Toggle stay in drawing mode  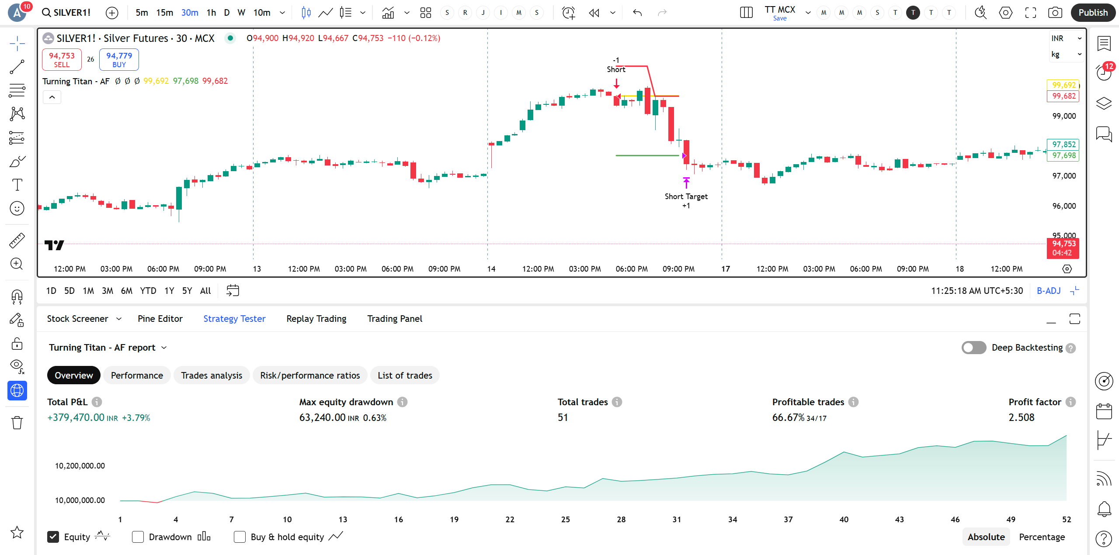point(17,320)
